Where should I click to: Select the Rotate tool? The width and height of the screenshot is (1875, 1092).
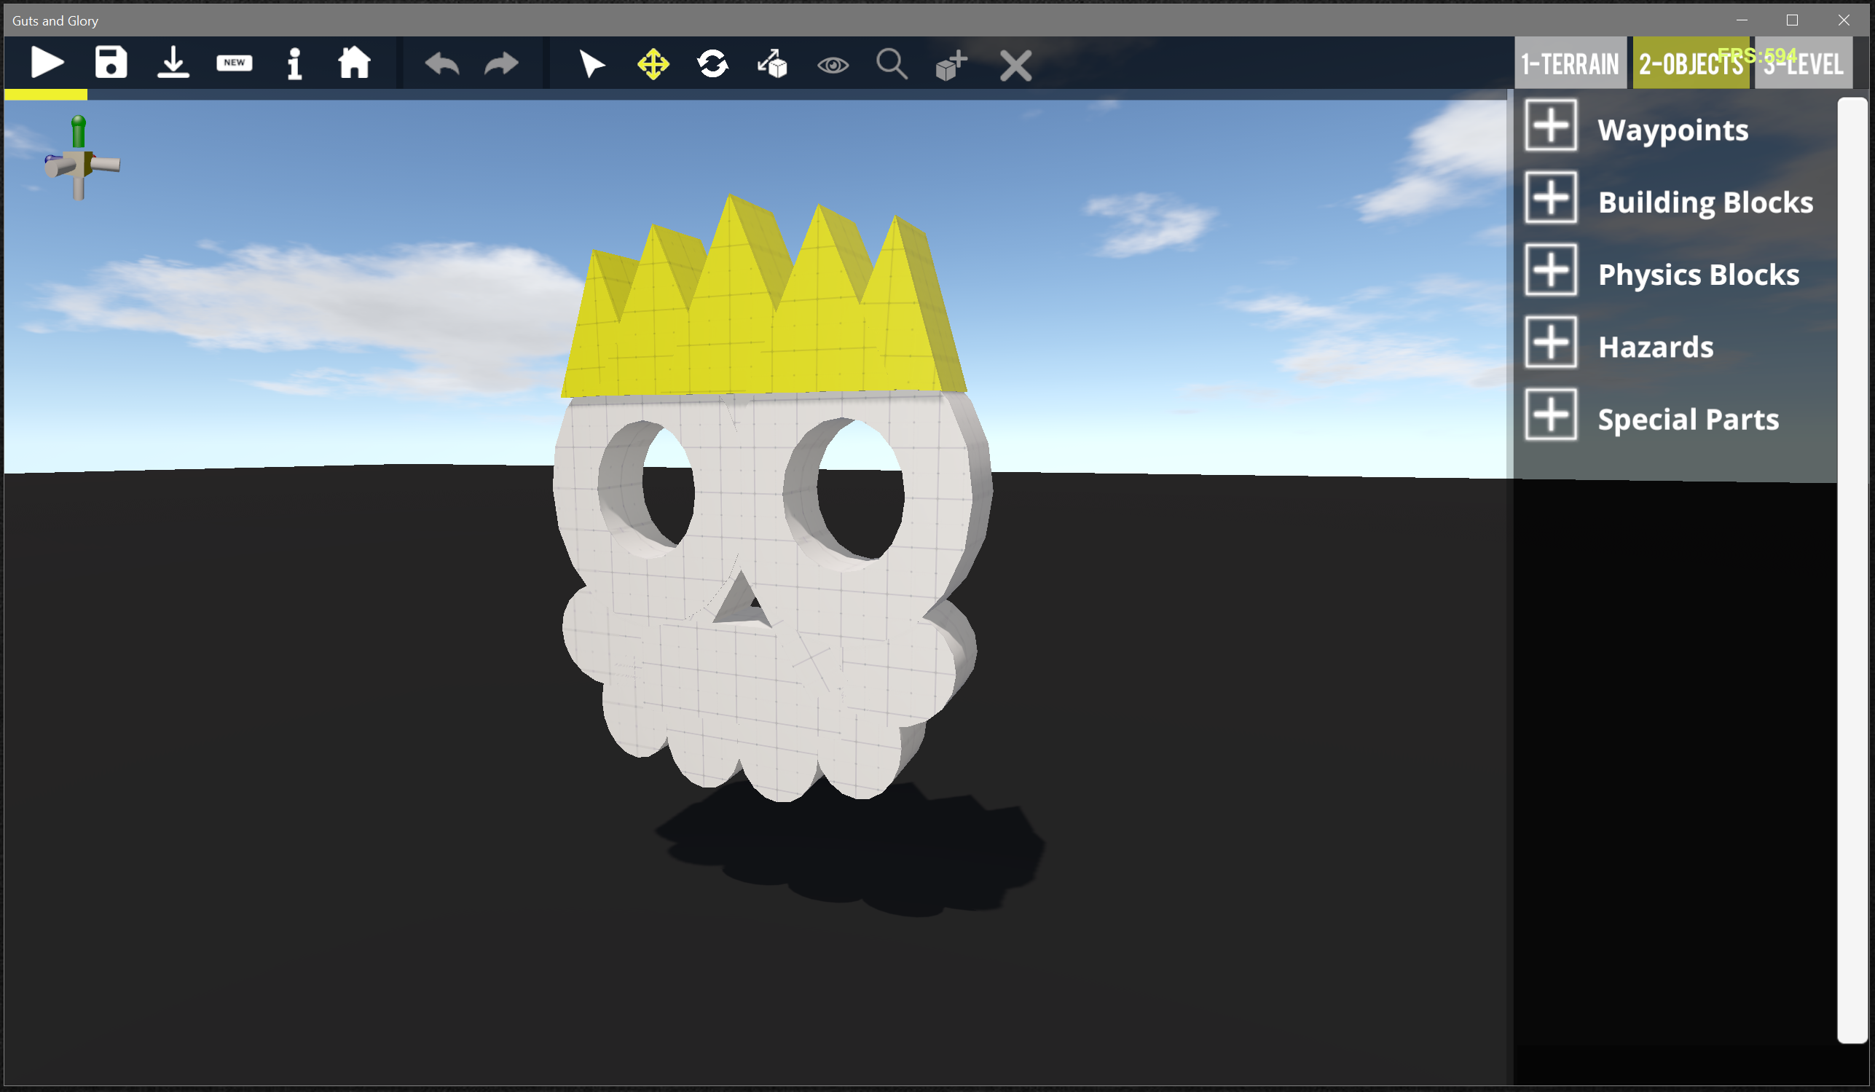tap(713, 64)
